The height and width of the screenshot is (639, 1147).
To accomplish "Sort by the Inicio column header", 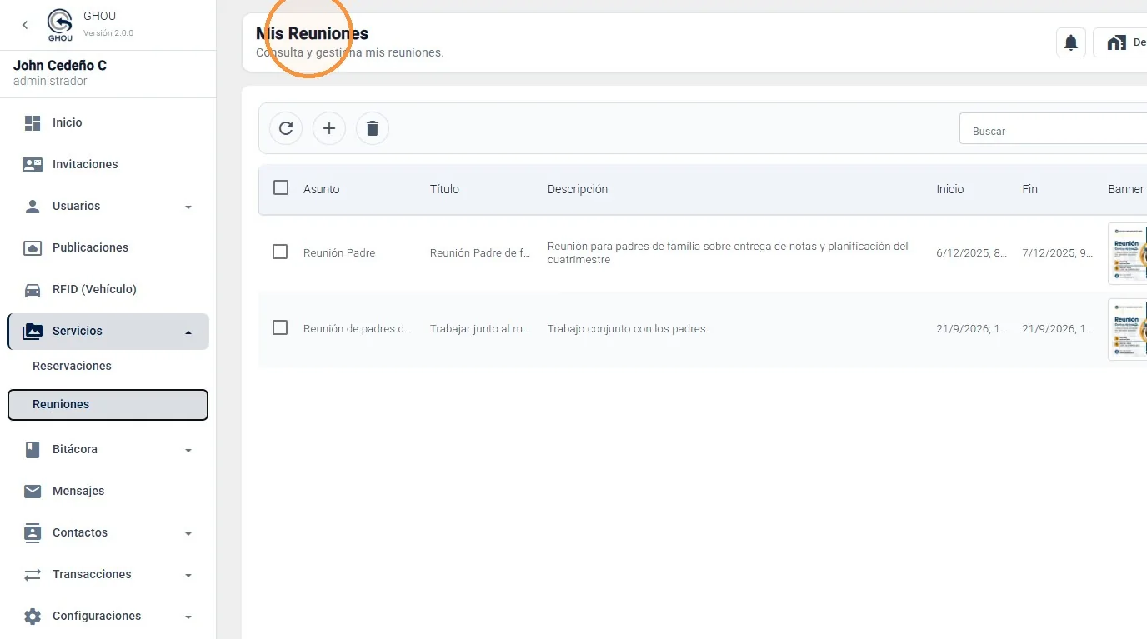I will (x=950, y=189).
